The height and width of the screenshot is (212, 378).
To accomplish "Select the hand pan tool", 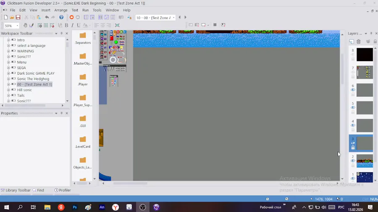I will pos(25,25).
